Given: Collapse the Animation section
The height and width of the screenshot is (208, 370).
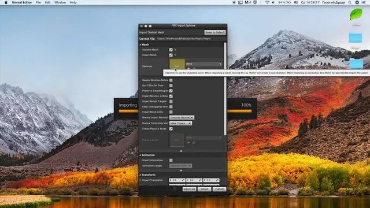Looking at the screenshot, I should click(140, 155).
